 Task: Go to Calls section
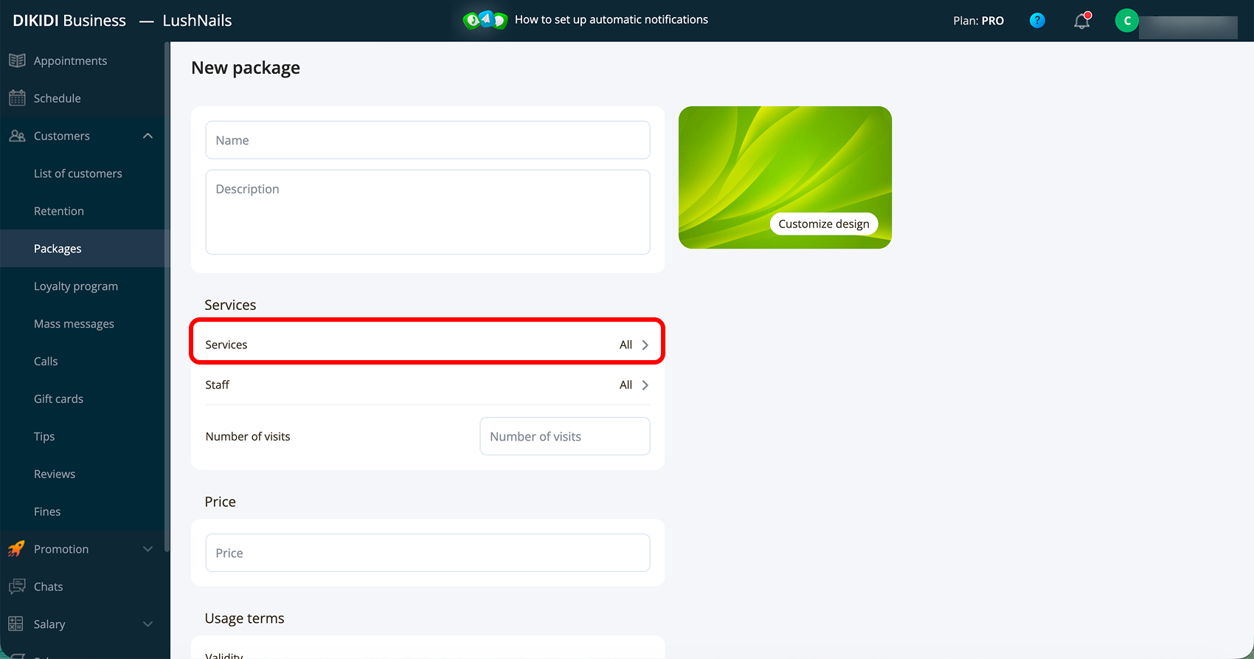pyautogui.click(x=46, y=362)
